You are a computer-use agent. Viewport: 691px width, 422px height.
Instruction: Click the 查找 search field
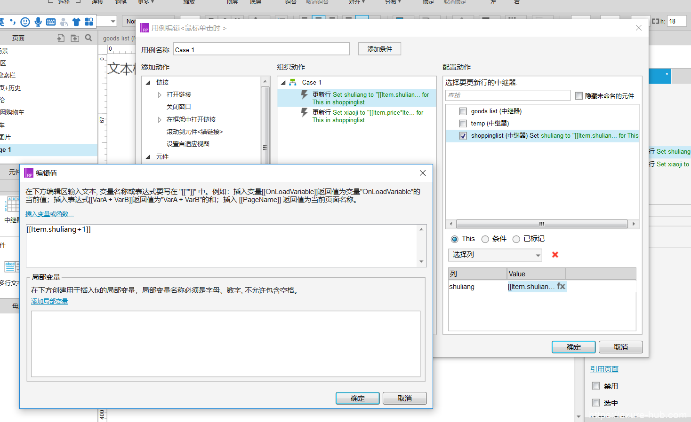[507, 95]
